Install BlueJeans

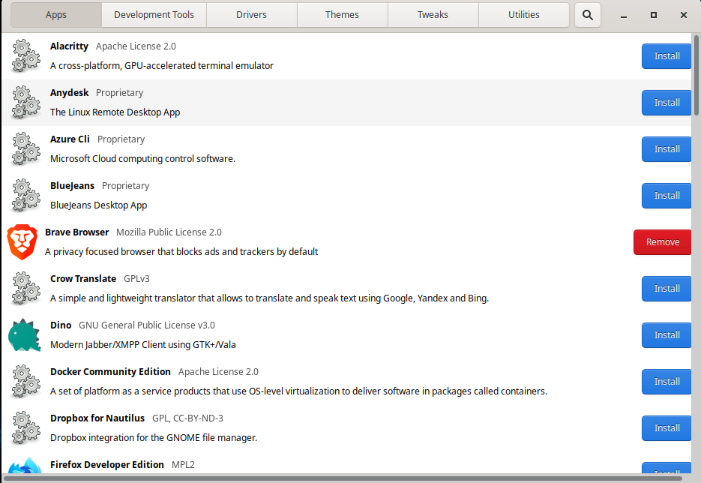pyautogui.click(x=667, y=196)
